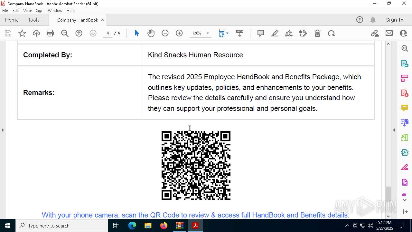Delete page with trash icon
412x232 pixels.
coord(317,33)
